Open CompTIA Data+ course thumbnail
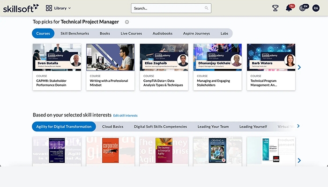The height and width of the screenshot is (187, 328). click(164, 58)
